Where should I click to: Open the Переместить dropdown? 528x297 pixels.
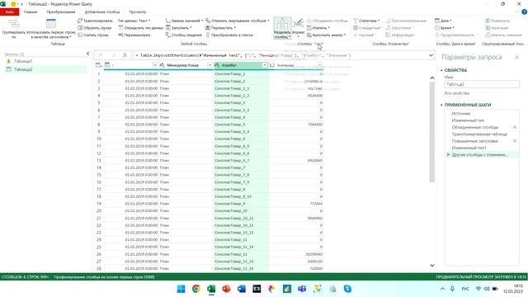(220, 28)
